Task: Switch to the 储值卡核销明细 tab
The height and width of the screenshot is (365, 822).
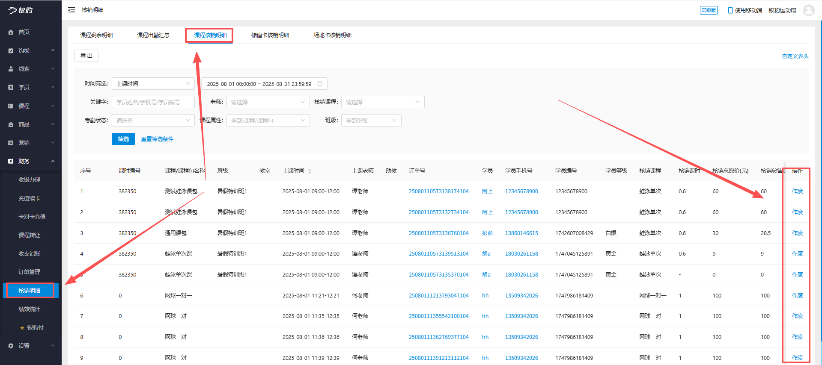Action: tap(270, 35)
